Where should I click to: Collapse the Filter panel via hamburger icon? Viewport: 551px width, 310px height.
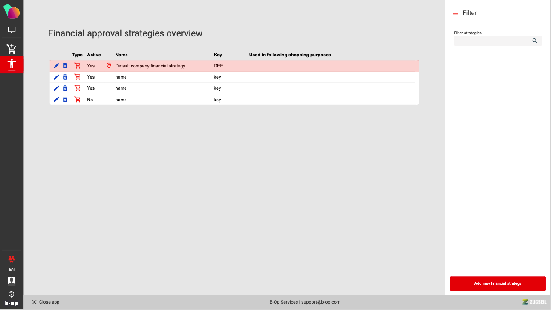456,13
